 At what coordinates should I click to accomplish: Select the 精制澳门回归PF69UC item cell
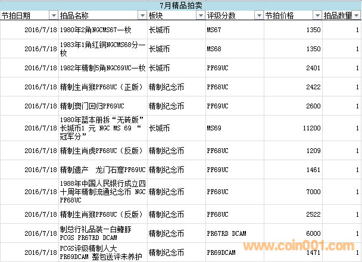tap(103, 106)
